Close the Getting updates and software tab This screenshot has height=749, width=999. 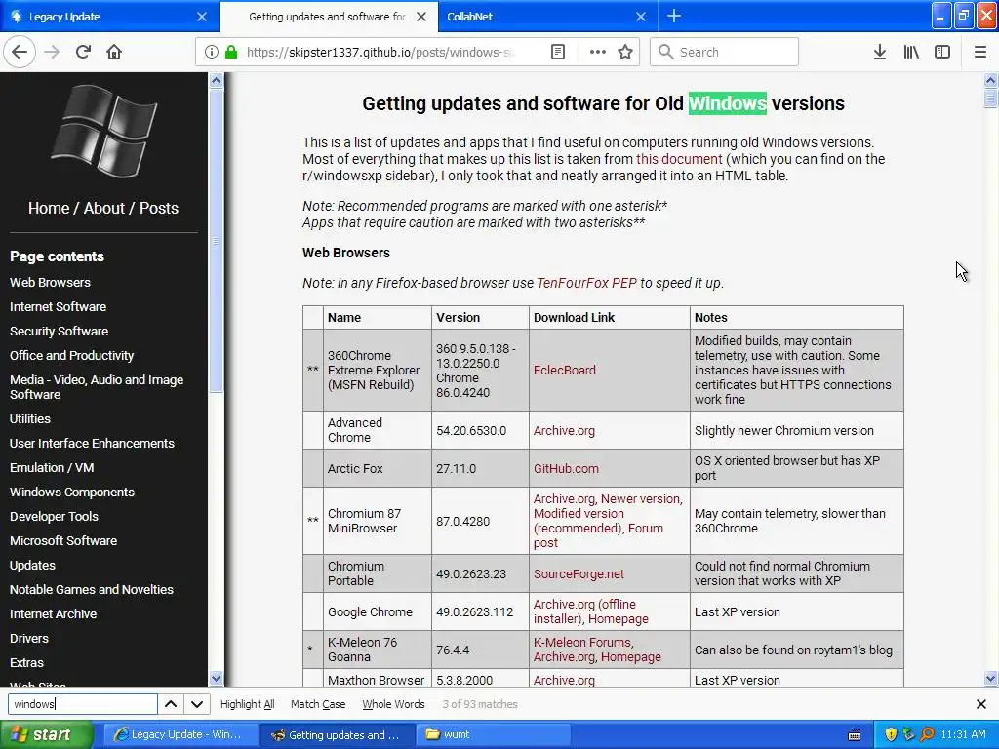421,17
